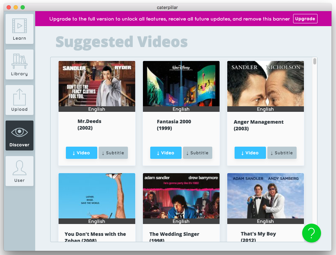Click You Don't Mess with the Zohan title

tap(95, 237)
